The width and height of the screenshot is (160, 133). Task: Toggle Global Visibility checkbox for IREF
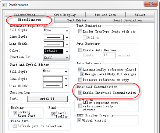(x=79, y=120)
